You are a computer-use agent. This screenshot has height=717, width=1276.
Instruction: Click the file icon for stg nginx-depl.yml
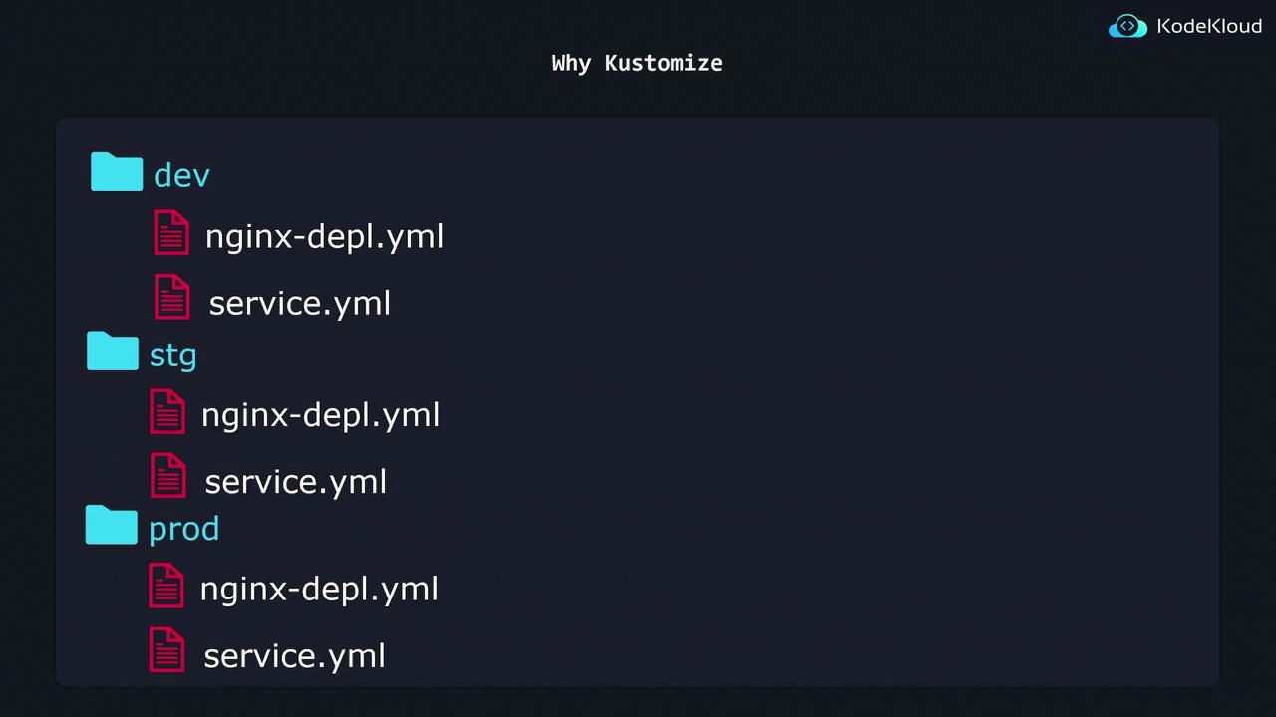point(167,411)
